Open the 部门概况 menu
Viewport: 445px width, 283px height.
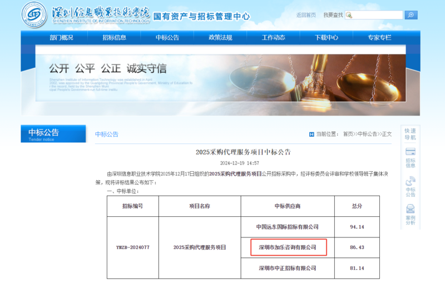[x=61, y=38]
